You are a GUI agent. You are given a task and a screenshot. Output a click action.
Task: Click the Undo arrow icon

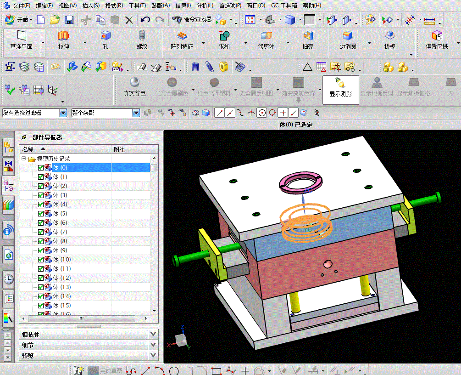pyautogui.click(x=145, y=20)
